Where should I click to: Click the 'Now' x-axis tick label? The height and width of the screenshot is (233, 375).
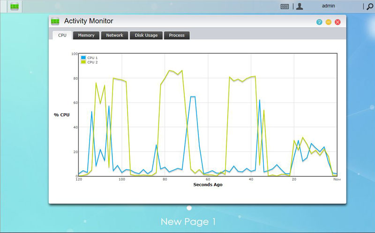(x=337, y=179)
